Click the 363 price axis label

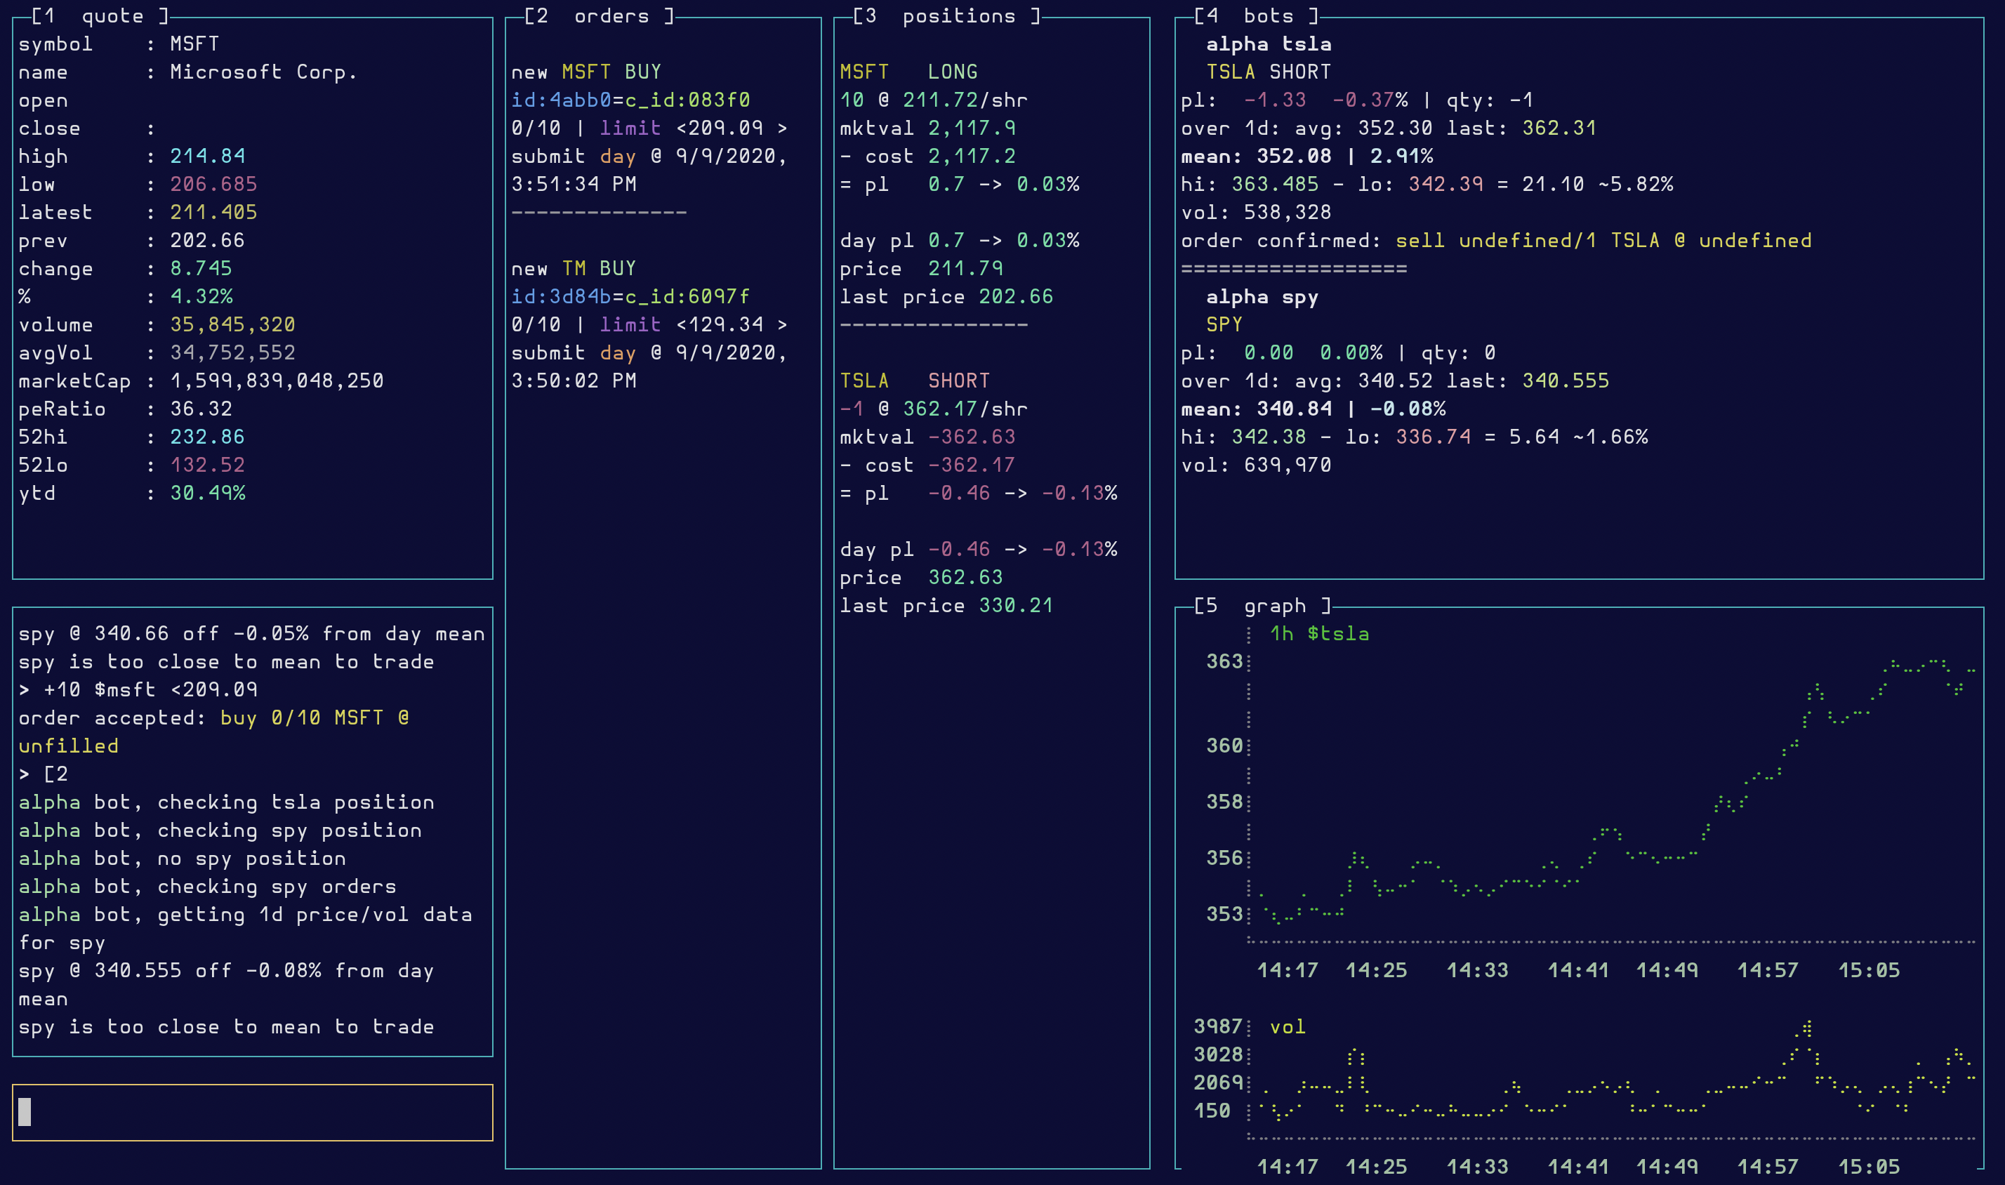tap(1224, 661)
